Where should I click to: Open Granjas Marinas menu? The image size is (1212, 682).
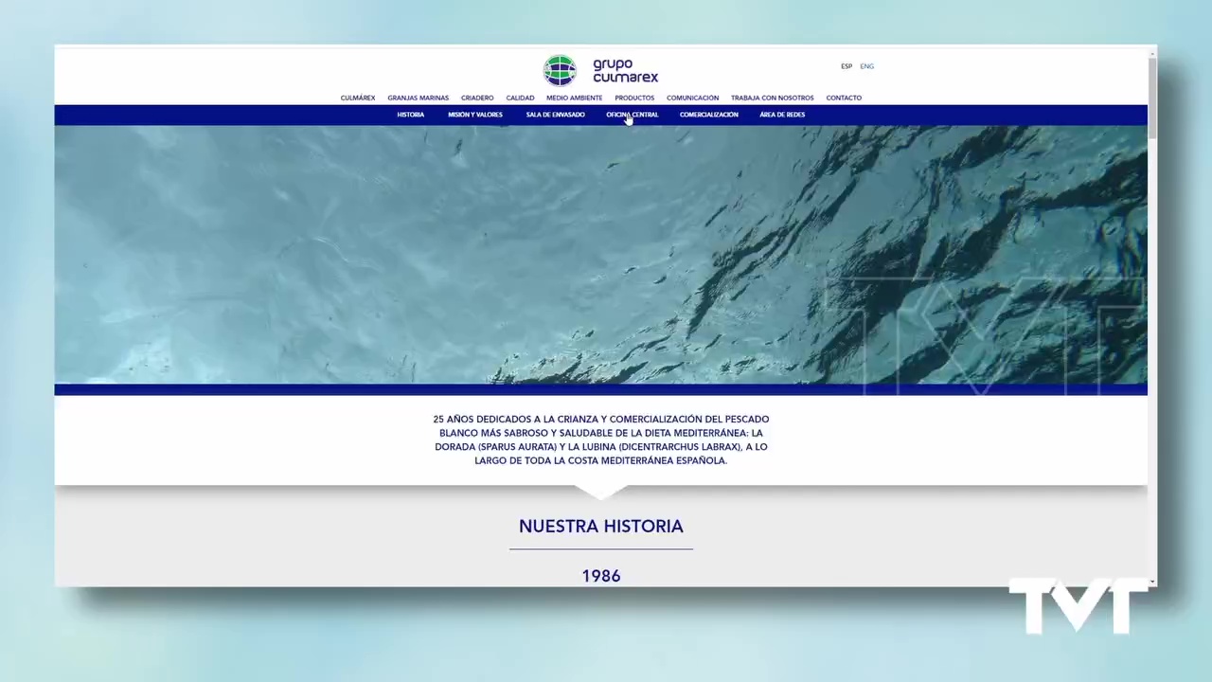coord(418,98)
